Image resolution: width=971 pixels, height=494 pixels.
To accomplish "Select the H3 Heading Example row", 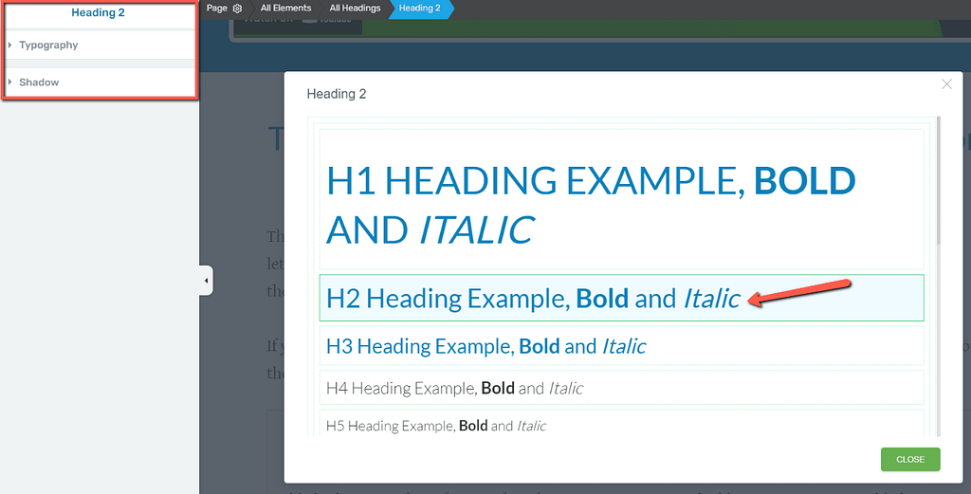I will [622, 345].
